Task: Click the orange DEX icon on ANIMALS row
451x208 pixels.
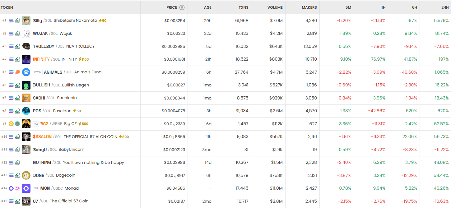Action: point(17,72)
